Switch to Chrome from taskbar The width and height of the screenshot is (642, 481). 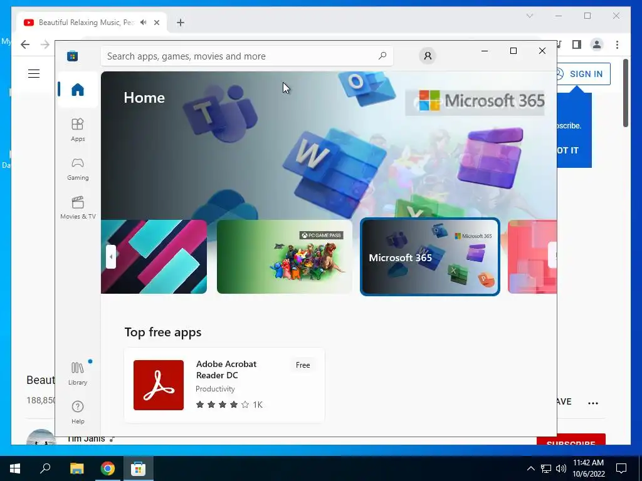pos(108,468)
